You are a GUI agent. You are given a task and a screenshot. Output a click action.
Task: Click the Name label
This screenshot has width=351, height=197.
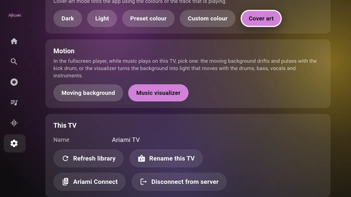coord(61,140)
